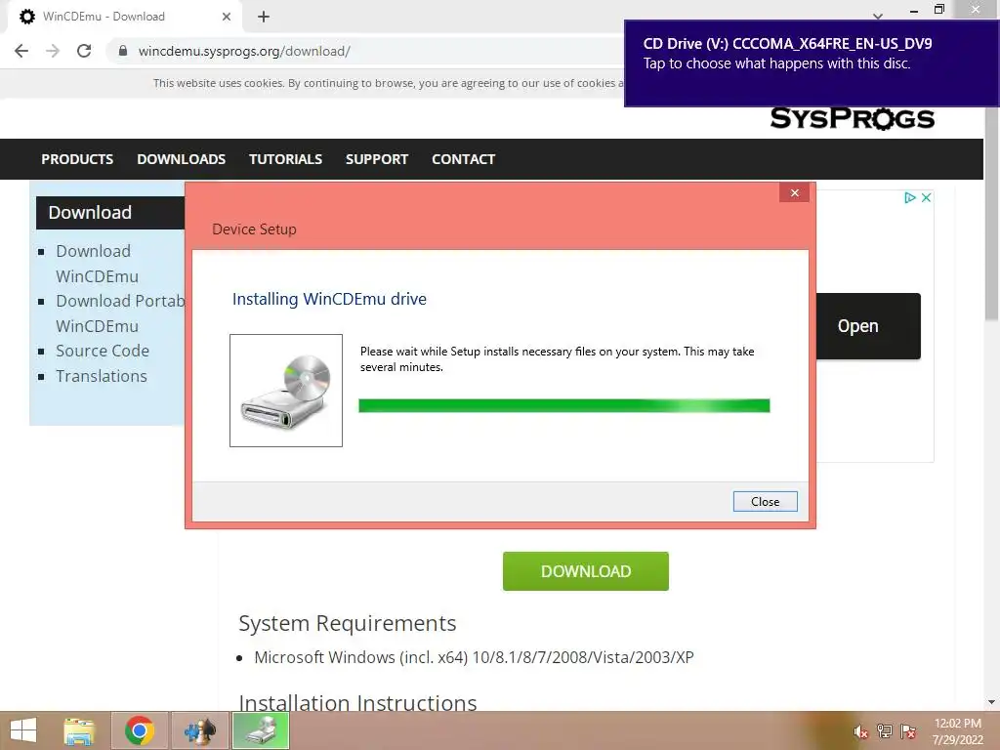Go back with the browser back arrow
This screenshot has width=1000, height=750.
point(21,51)
